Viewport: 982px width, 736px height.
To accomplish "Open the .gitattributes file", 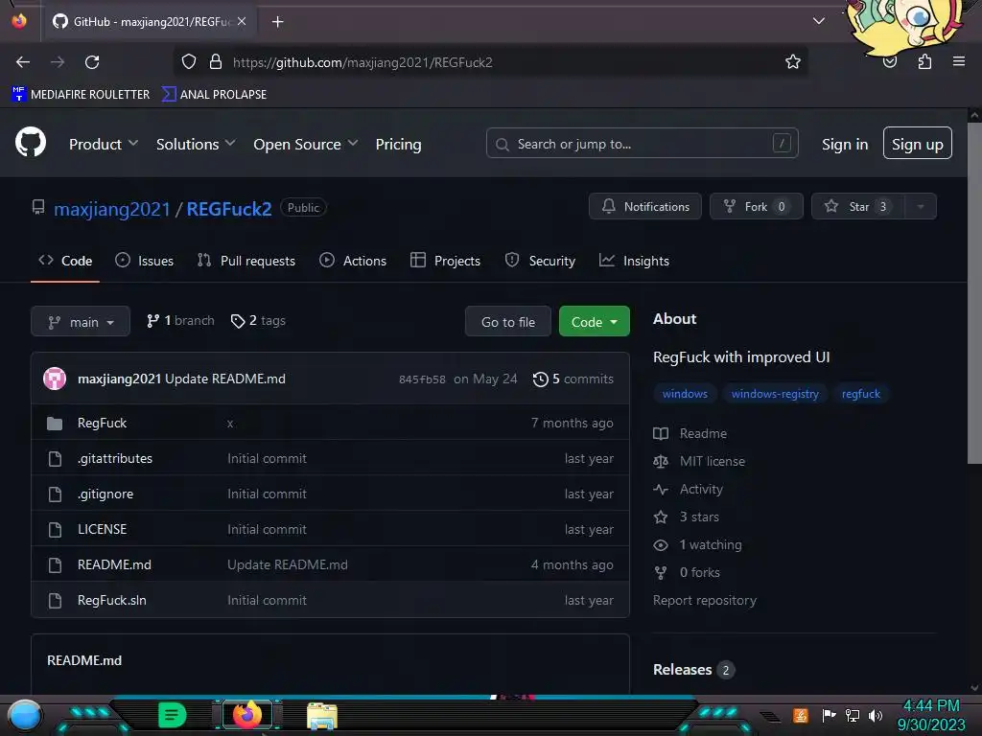I will coord(115,459).
